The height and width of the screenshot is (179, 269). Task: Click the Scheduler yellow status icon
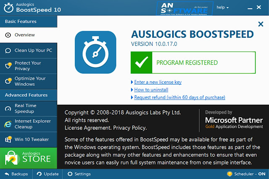click(229, 174)
